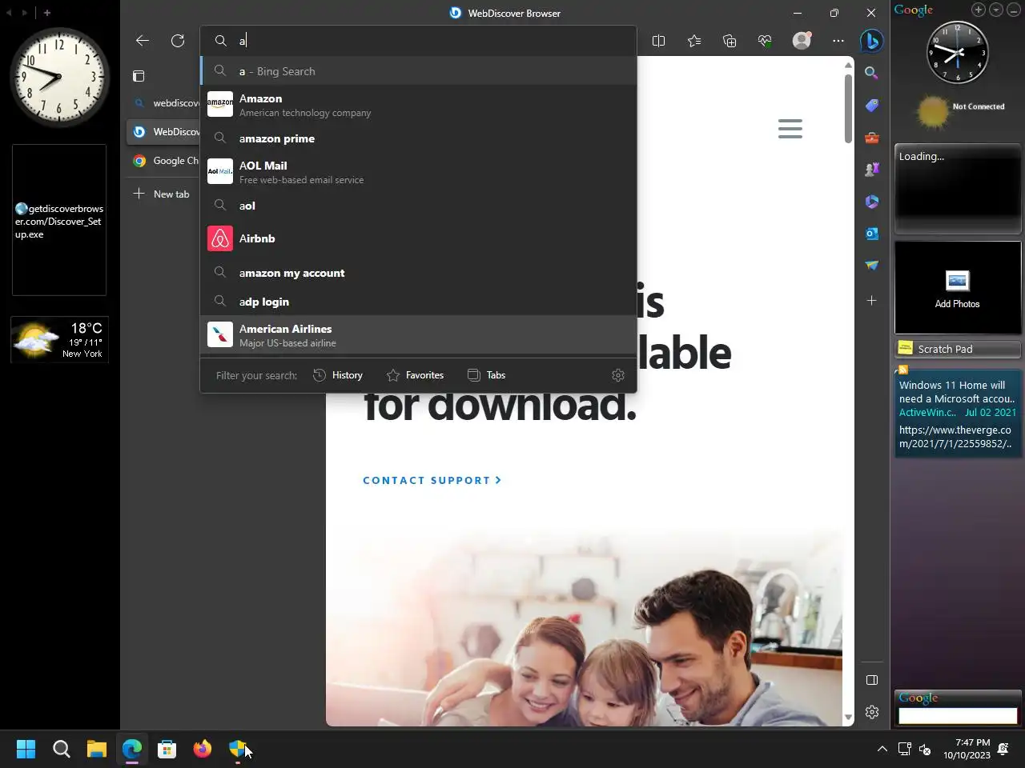This screenshot has width=1025, height=768.
Task: Open the sidebar Microsoft 365 icon
Action: point(872,202)
